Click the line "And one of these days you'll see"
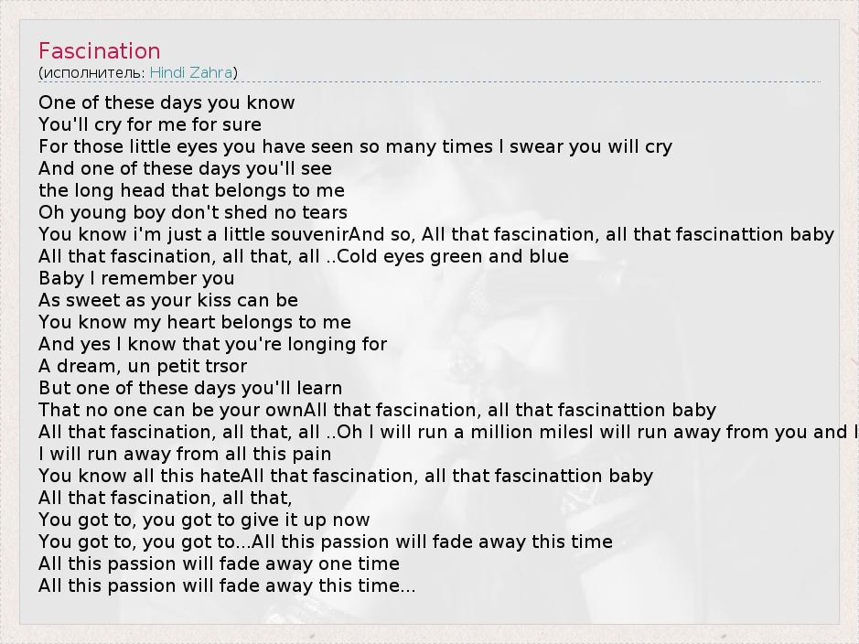 [x=185, y=168]
